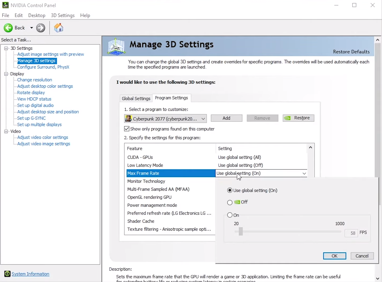This screenshot has width=382, height=282.
Task: Open the Back history dropdown arrow
Action: pos(31,28)
